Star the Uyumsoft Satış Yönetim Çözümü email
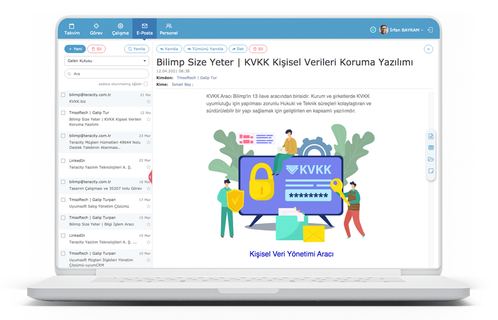Image resolution: width=498 pixels, height=320 pixels. click(148, 207)
